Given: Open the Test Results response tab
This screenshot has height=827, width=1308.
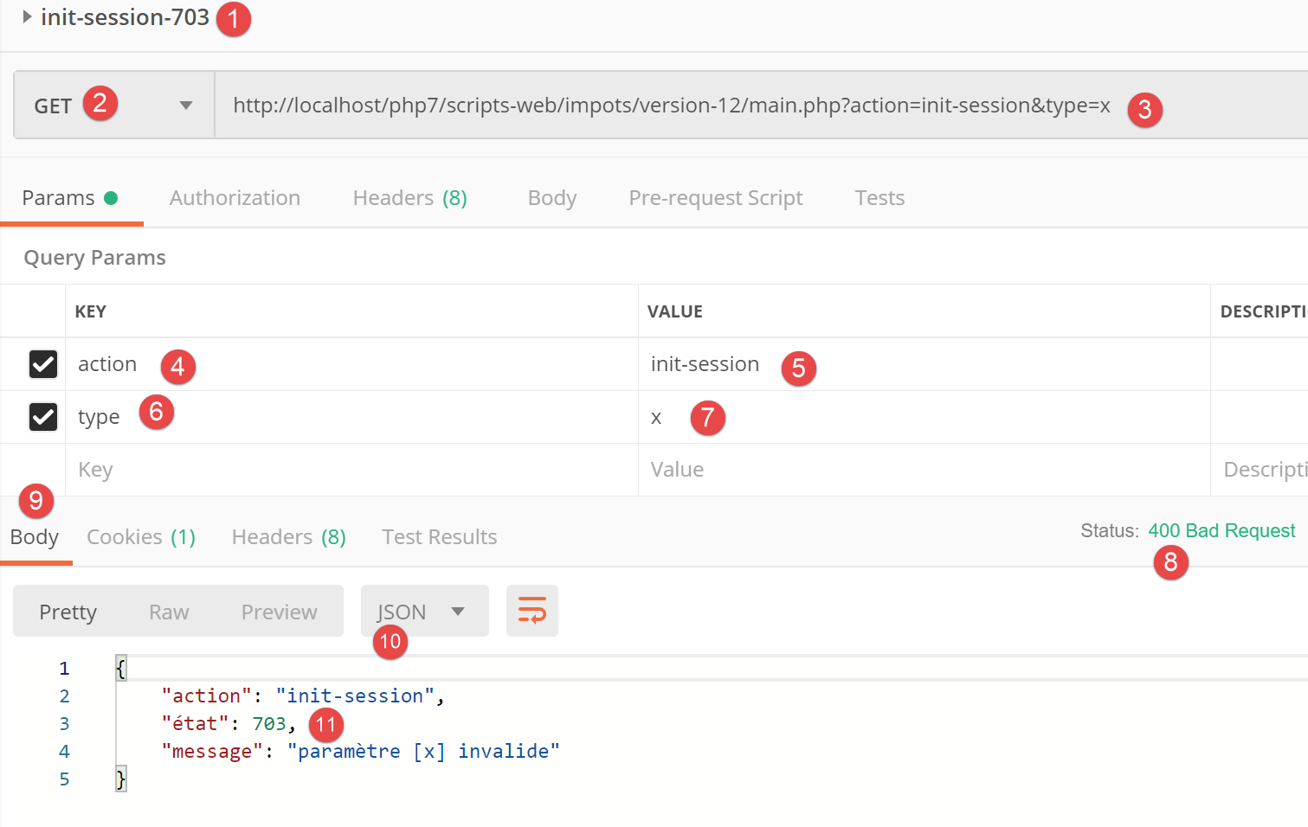Looking at the screenshot, I should pyautogui.click(x=439, y=537).
